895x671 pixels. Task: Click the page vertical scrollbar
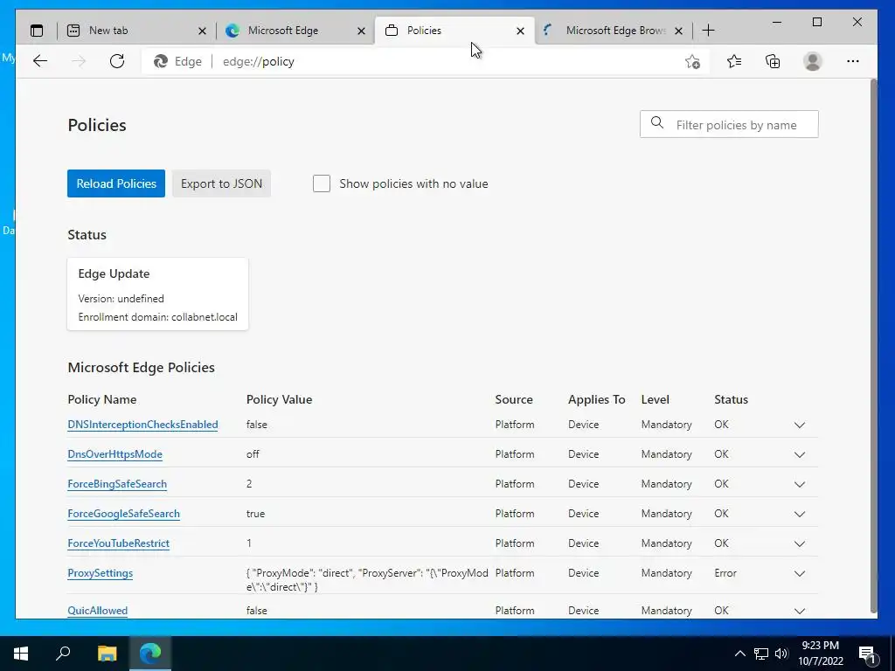tap(873, 348)
